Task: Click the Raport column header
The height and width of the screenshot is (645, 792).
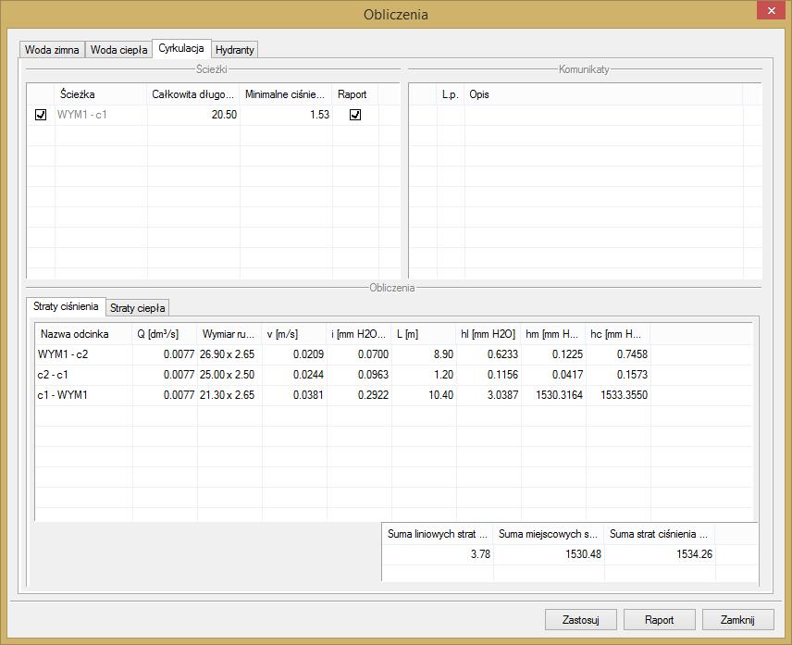Action: (355, 94)
